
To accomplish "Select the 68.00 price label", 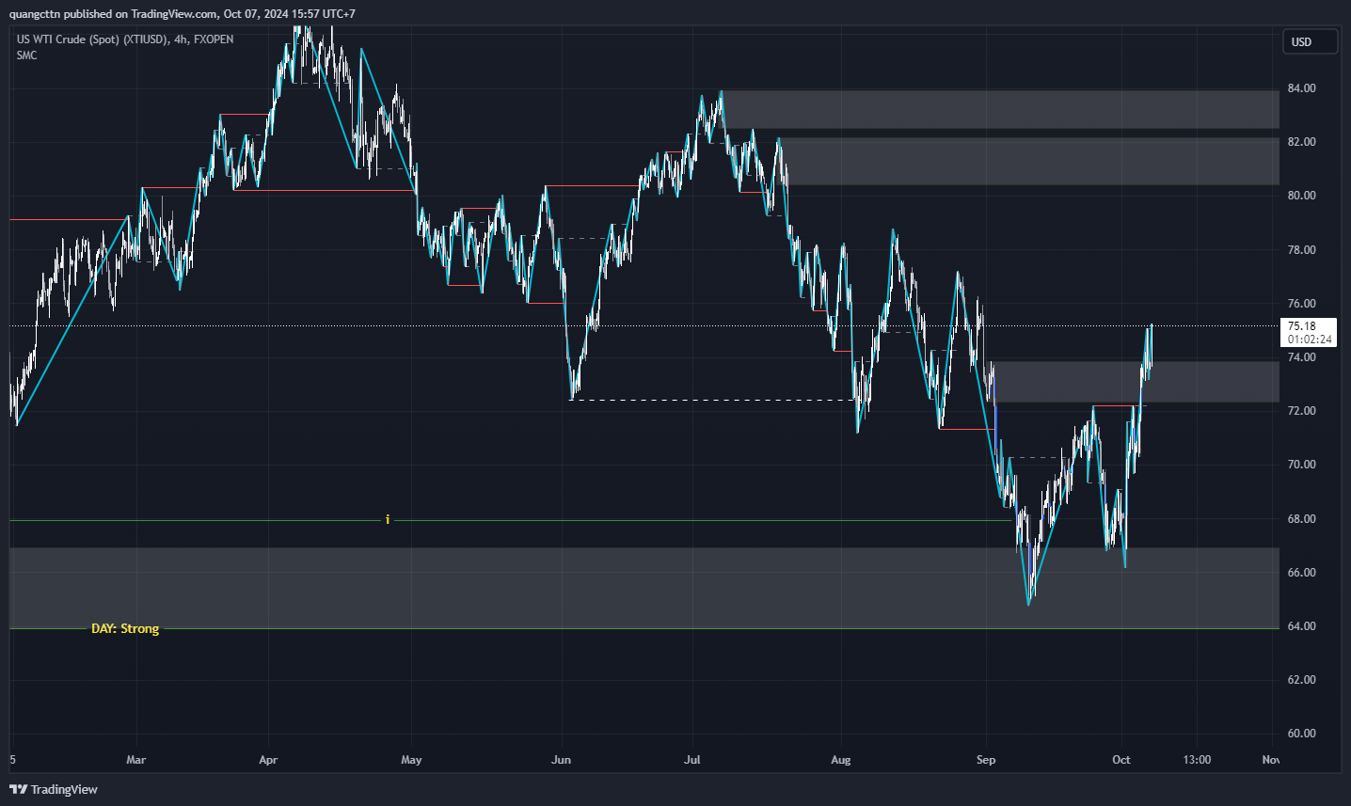I will click(x=1302, y=519).
